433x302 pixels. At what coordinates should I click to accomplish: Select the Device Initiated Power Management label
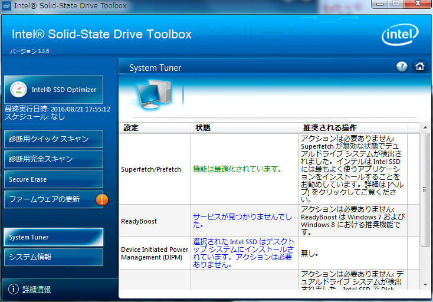pyautogui.click(x=155, y=254)
